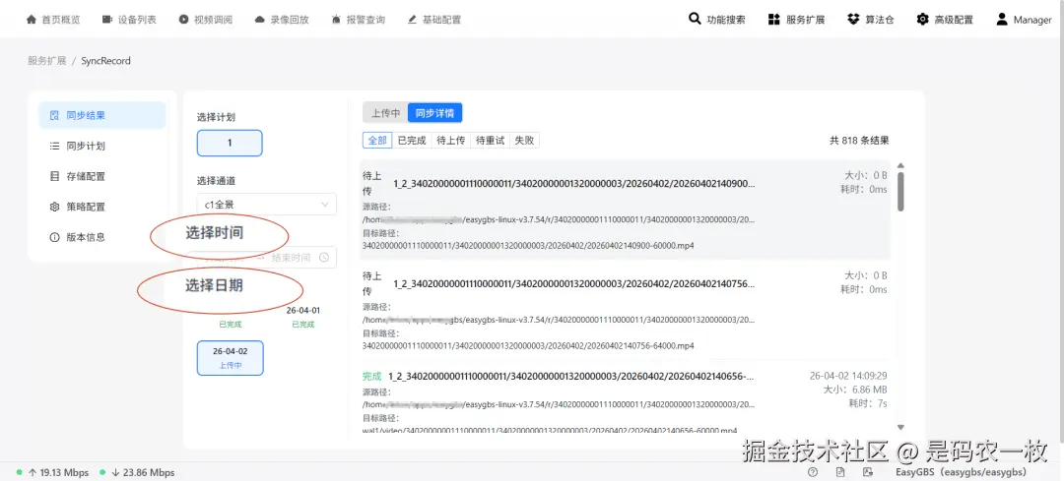Open 首页概览 from the top navigation
Screen dimensions: 1064x481
(53, 20)
